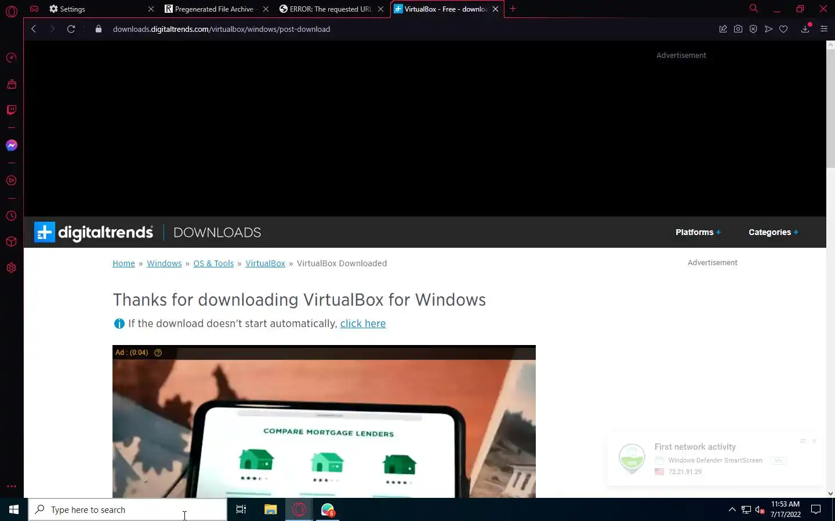This screenshot has width=835, height=521.
Task: Click the muted volume tray icon
Action: click(x=760, y=510)
